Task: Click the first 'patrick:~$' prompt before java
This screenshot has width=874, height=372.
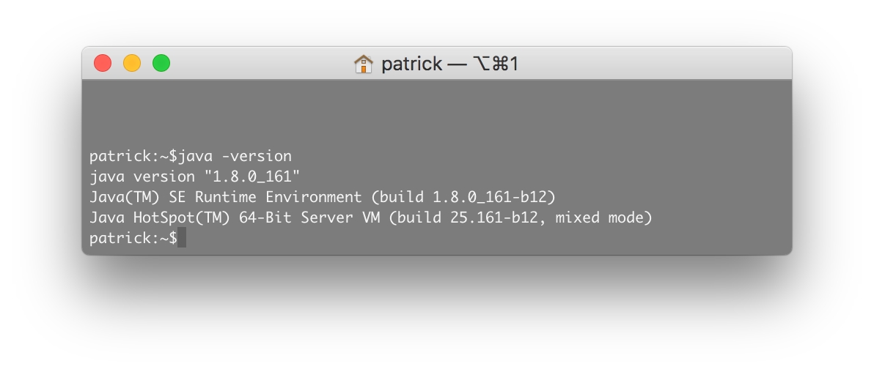Action: (x=133, y=156)
